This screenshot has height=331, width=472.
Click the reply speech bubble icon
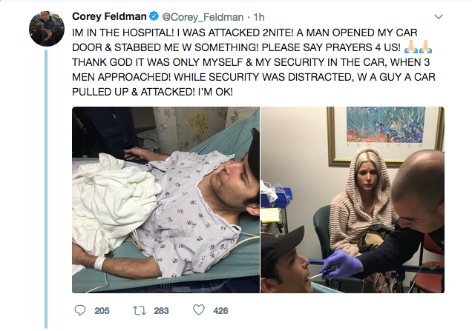coord(80,311)
